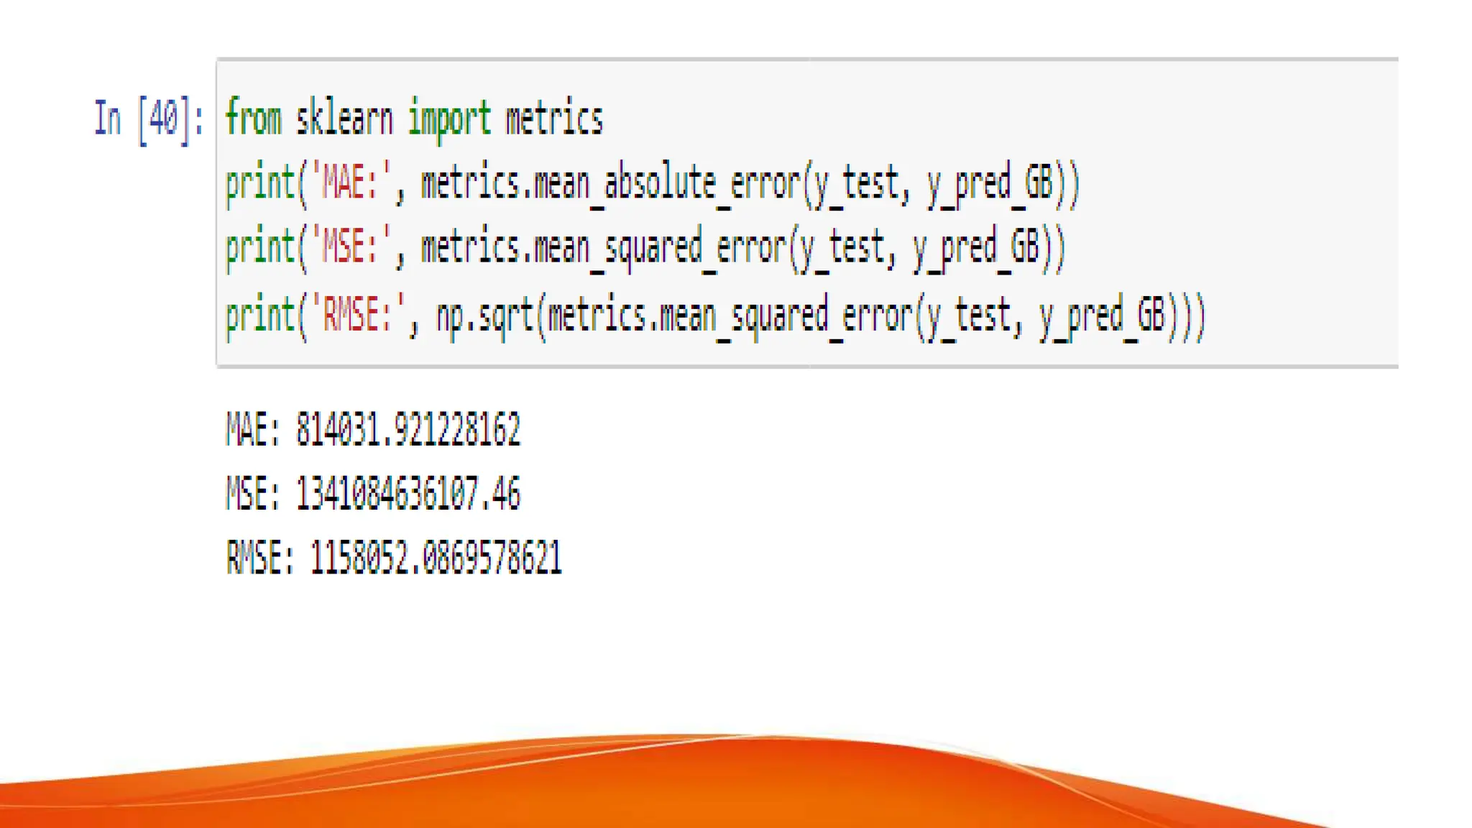Screen dimensions: 1472x828
Task: Click the 'RMSE:' string literal in the code
Action: point(358,315)
